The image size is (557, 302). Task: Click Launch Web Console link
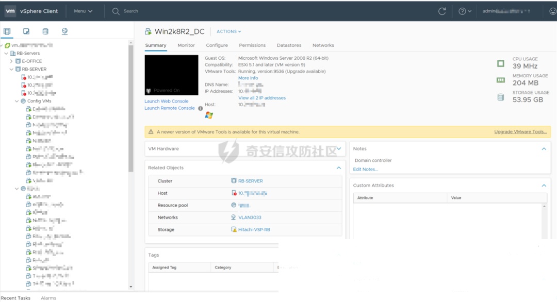tap(166, 101)
